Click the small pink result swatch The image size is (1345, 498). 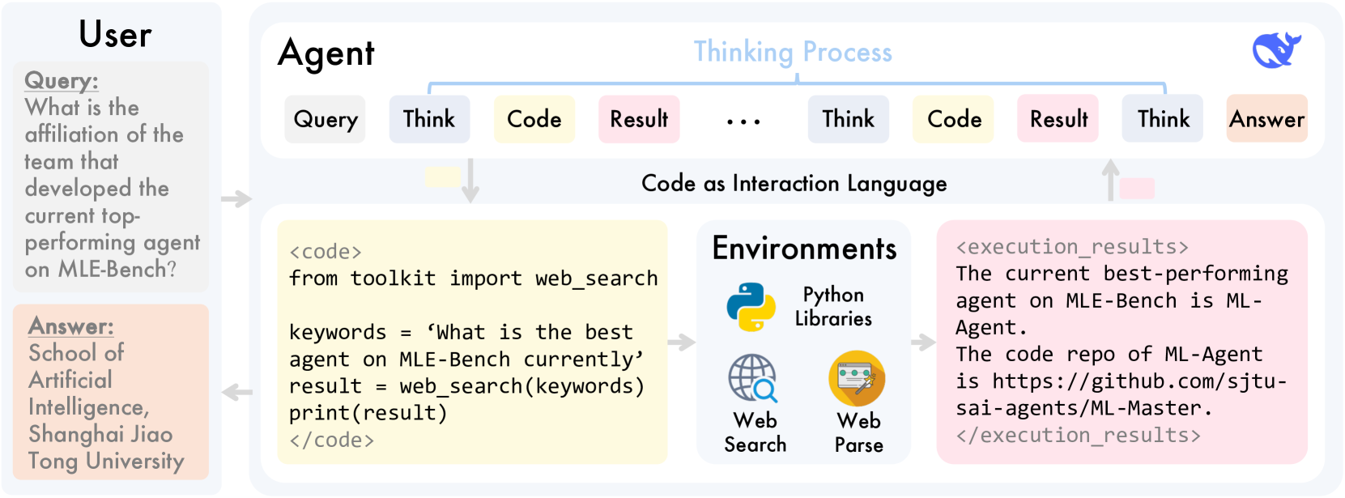[x=1137, y=188]
